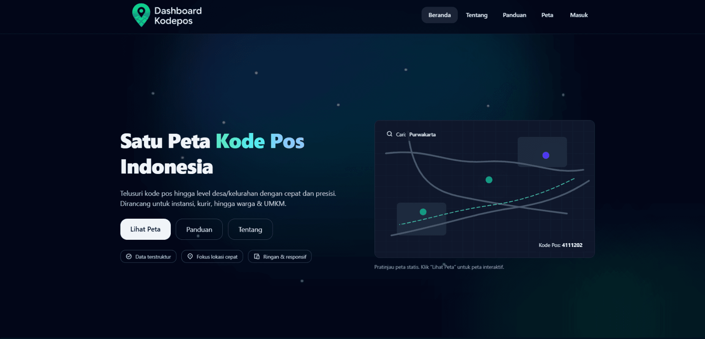Click the pin icon in Fokus lokasi cepat
The height and width of the screenshot is (339, 705).
[x=190, y=257]
